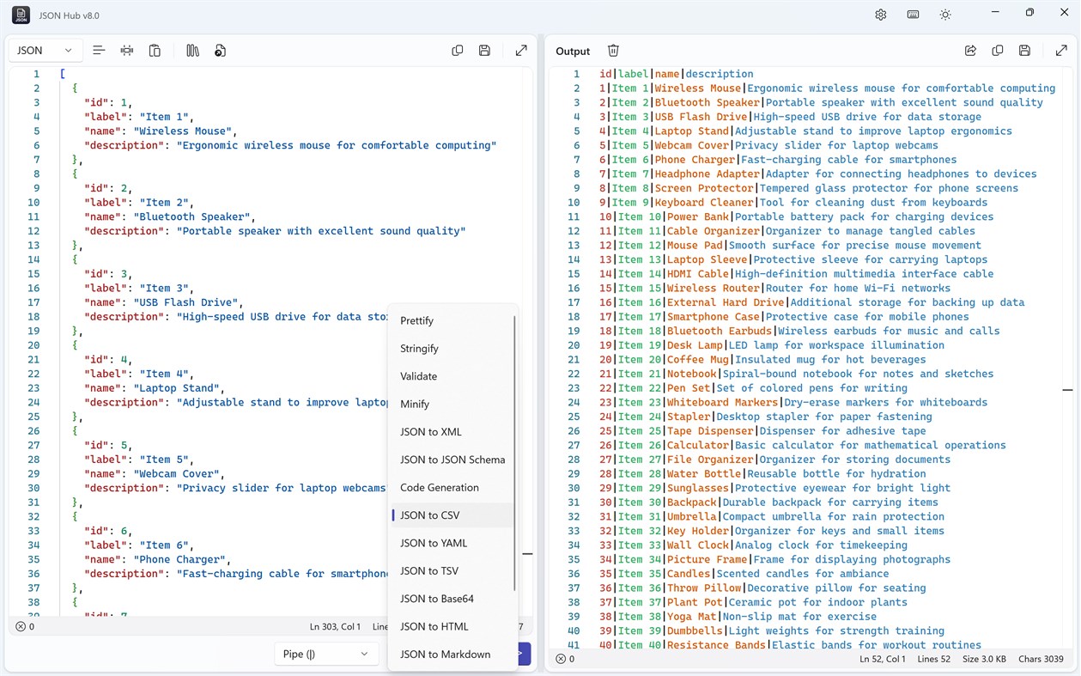
Task: Click the 'Chars 3039' status entry
Action: tap(1041, 659)
